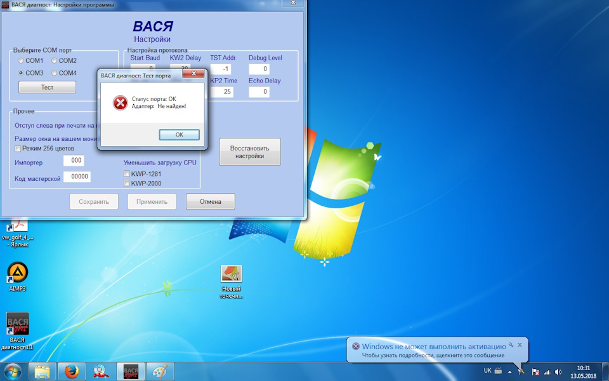Open the disc app in taskbar
This screenshot has width=609, height=381.
pyautogui.click(x=101, y=372)
